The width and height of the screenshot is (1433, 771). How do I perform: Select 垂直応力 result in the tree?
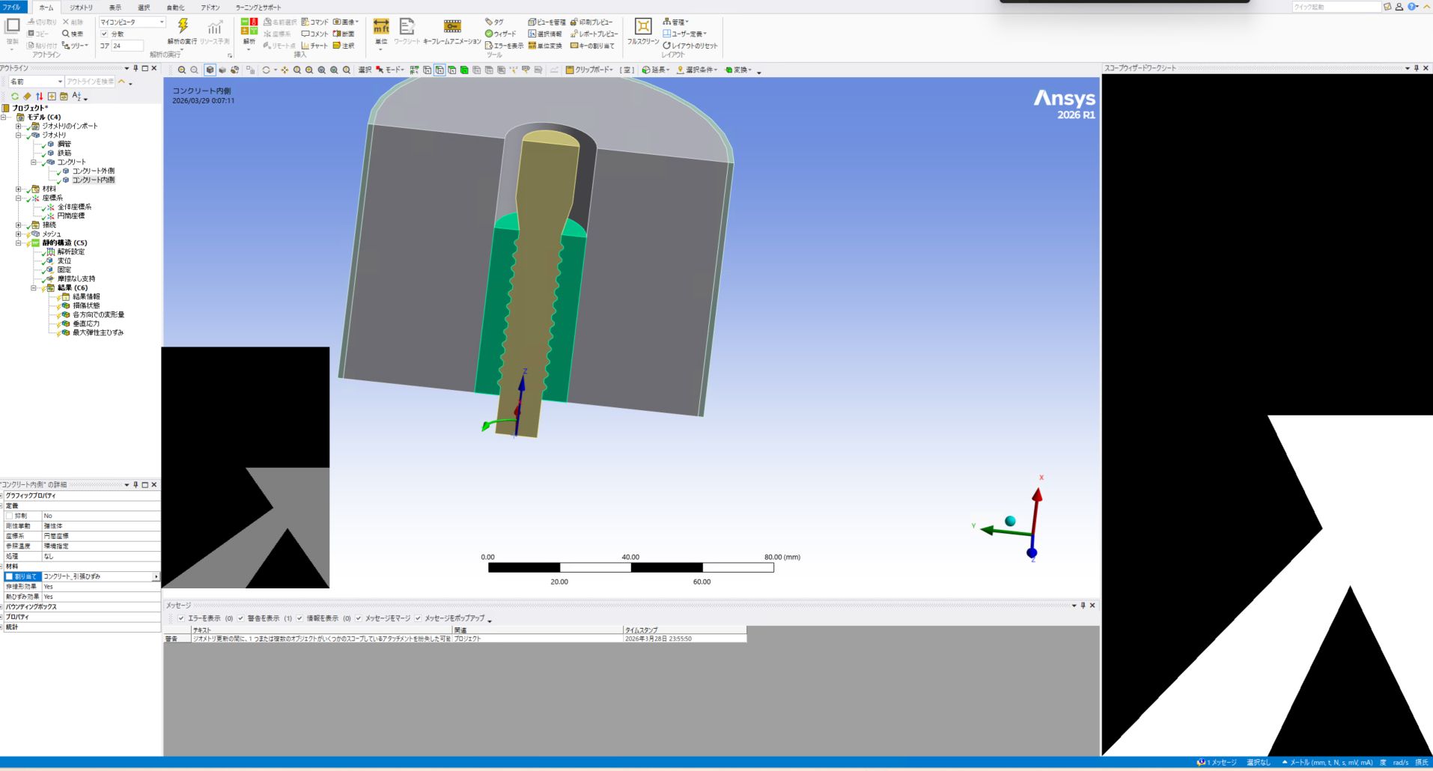click(85, 323)
